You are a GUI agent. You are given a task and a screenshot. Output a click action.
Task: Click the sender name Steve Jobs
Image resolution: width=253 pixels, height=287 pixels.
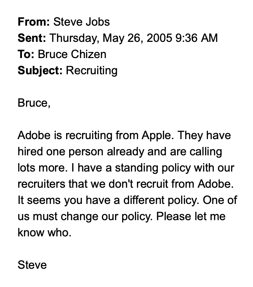click(x=82, y=22)
